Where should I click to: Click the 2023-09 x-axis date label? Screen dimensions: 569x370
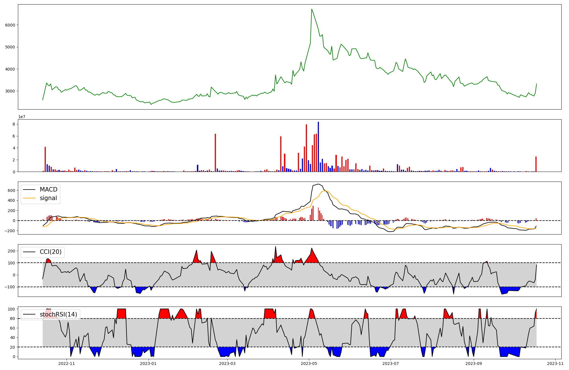(x=474, y=363)
